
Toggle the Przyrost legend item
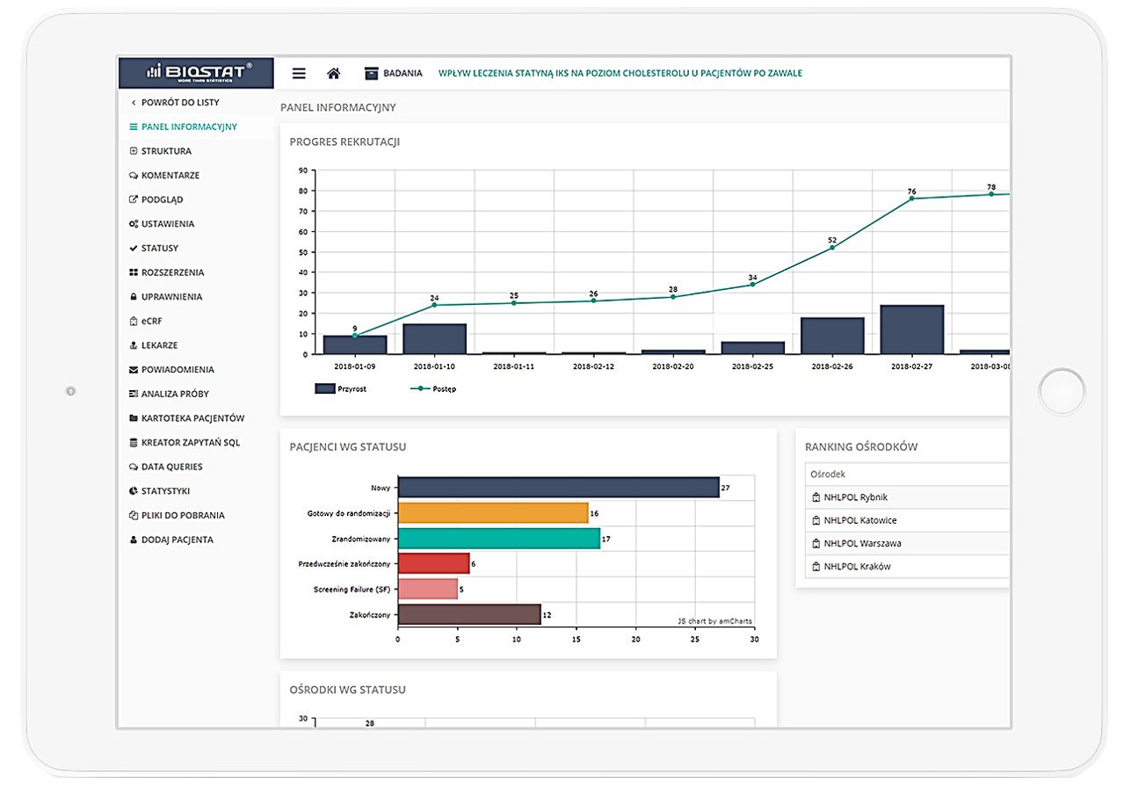point(340,388)
